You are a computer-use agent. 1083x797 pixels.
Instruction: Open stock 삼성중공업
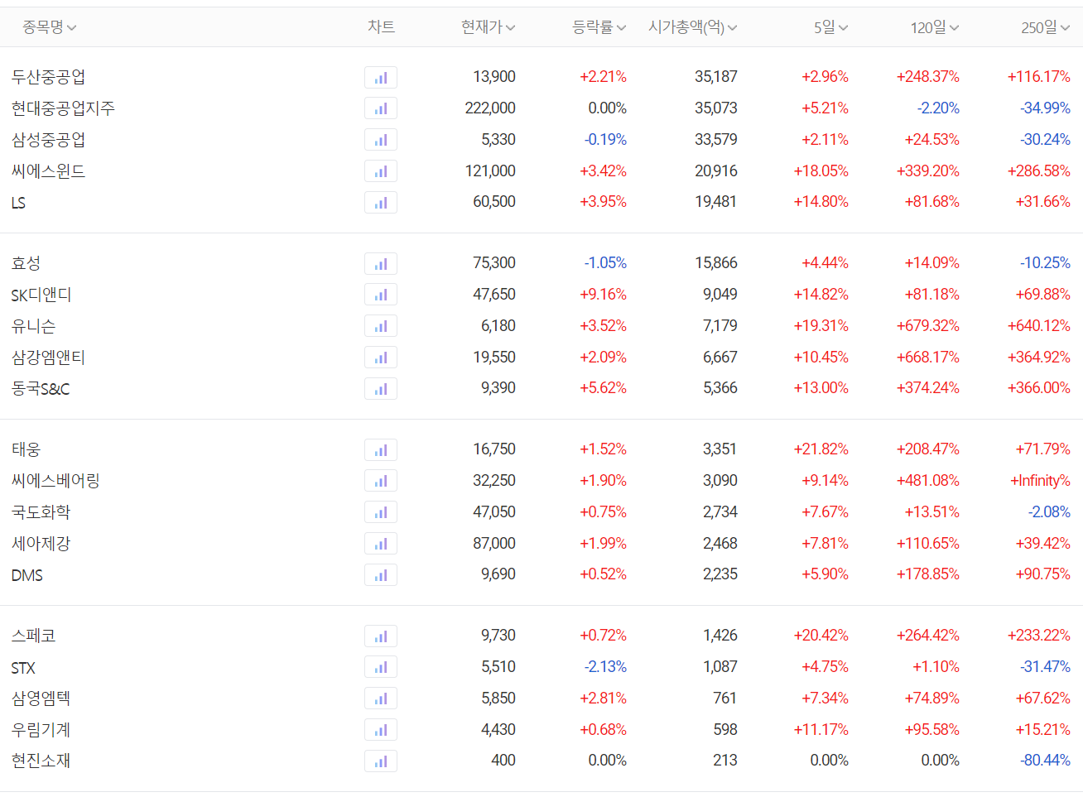pos(48,140)
